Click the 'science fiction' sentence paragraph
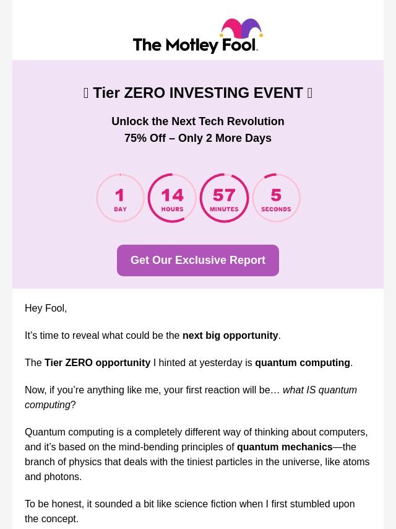This screenshot has height=529, width=396. [190, 511]
